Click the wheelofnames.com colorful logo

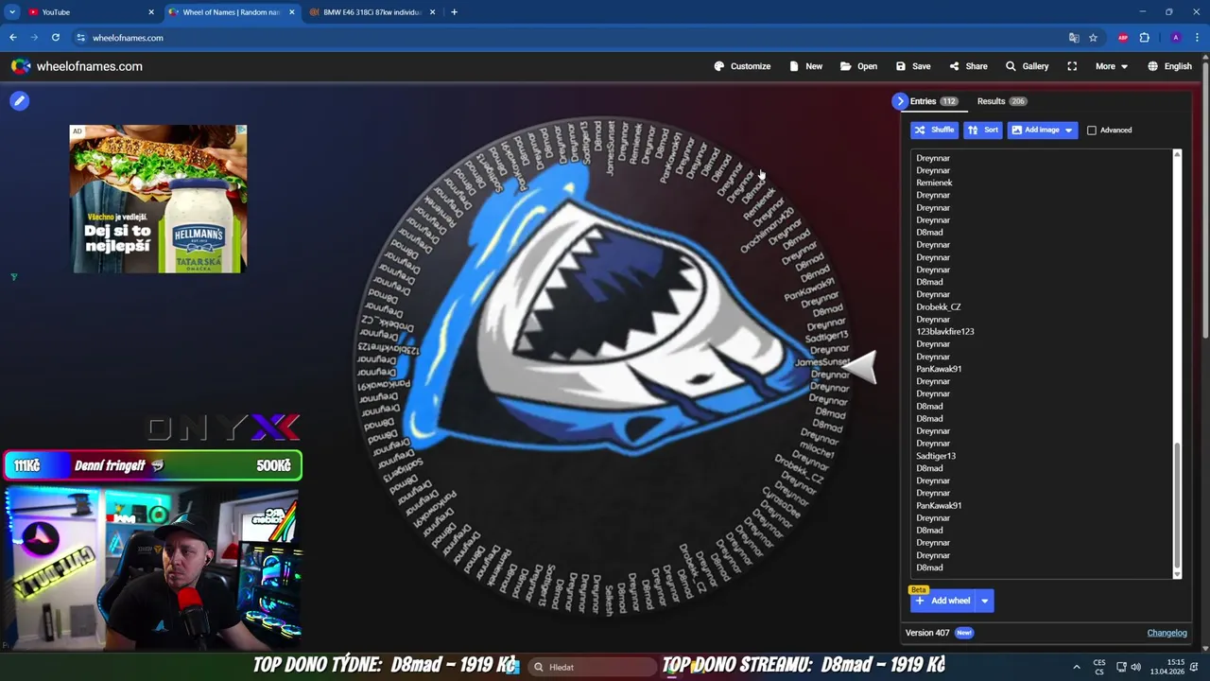[21, 66]
